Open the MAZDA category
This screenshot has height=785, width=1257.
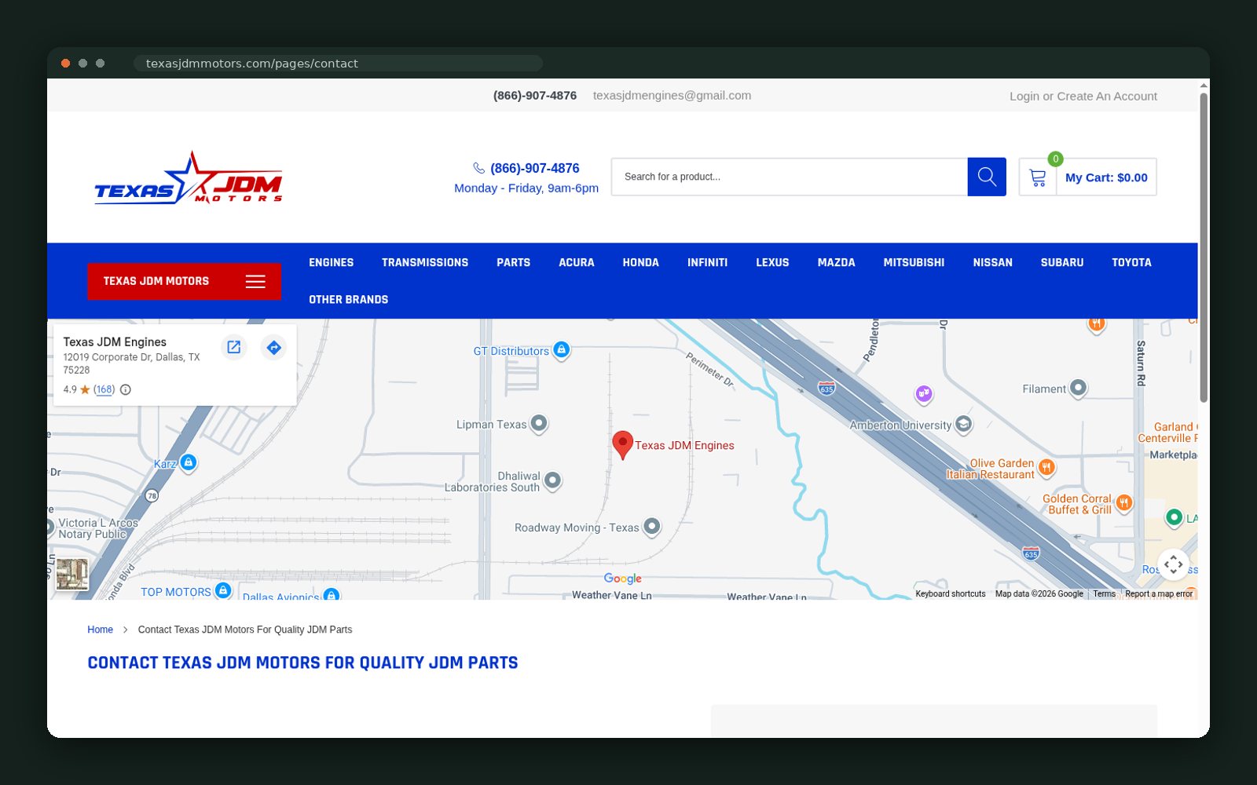tap(836, 262)
